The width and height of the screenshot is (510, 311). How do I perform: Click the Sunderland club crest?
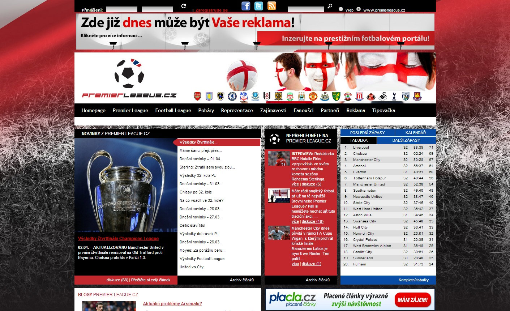click(371, 96)
